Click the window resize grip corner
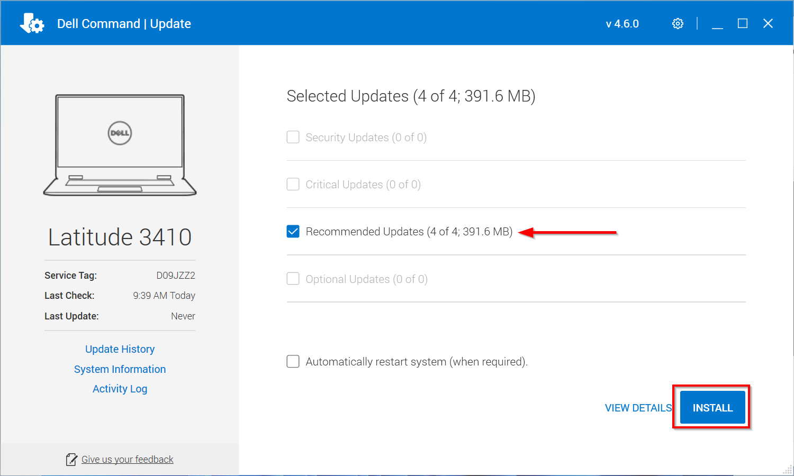Viewport: 794px width, 476px height. point(788,470)
